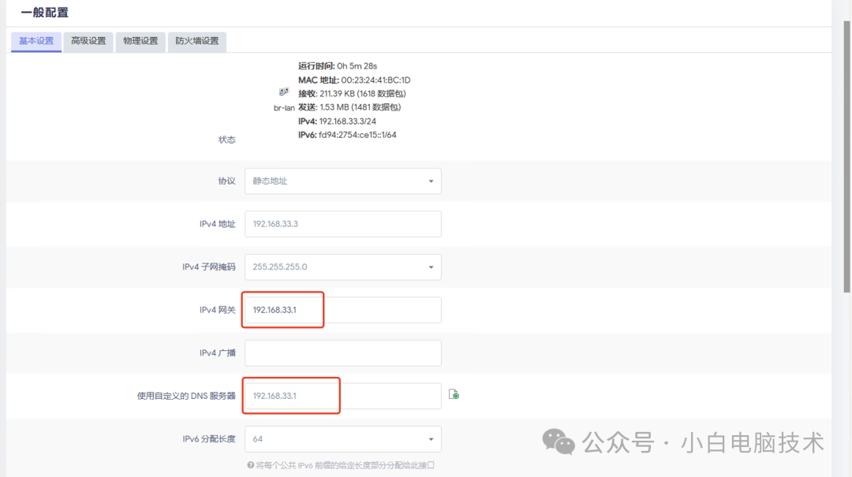
Task: Click the IPv4: 192.168.33.3/24 status line
Action: point(337,121)
